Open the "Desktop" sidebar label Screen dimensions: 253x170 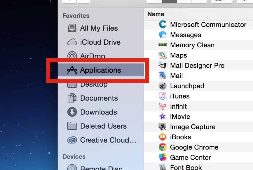click(94, 84)
